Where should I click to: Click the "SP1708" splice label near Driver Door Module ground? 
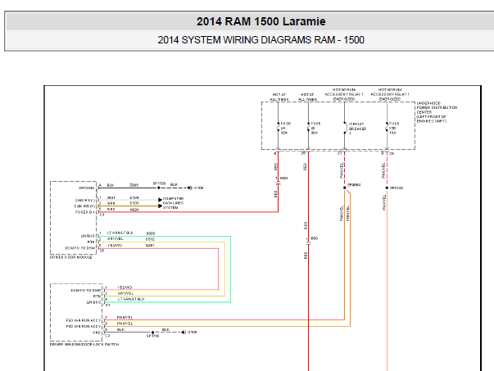coord(159,183)
